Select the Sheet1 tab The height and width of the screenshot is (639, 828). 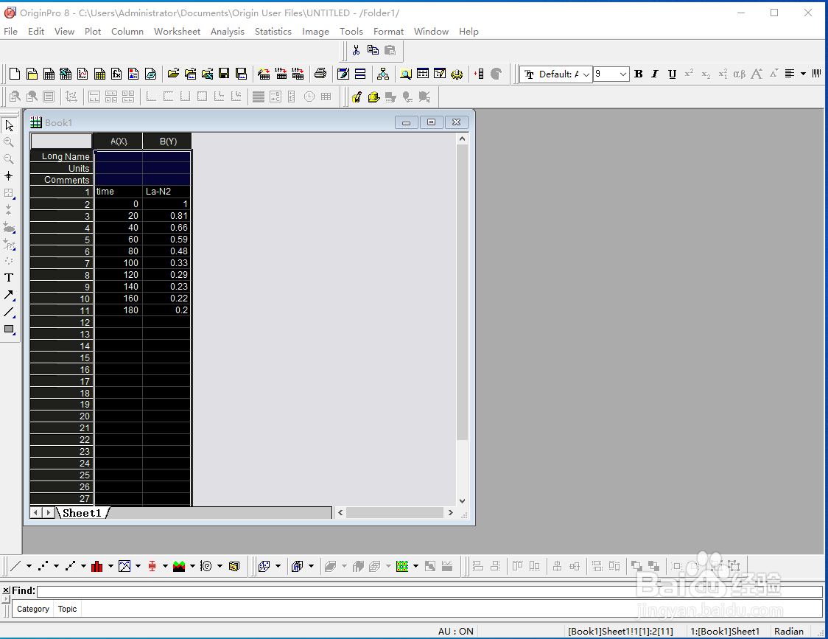82,513
